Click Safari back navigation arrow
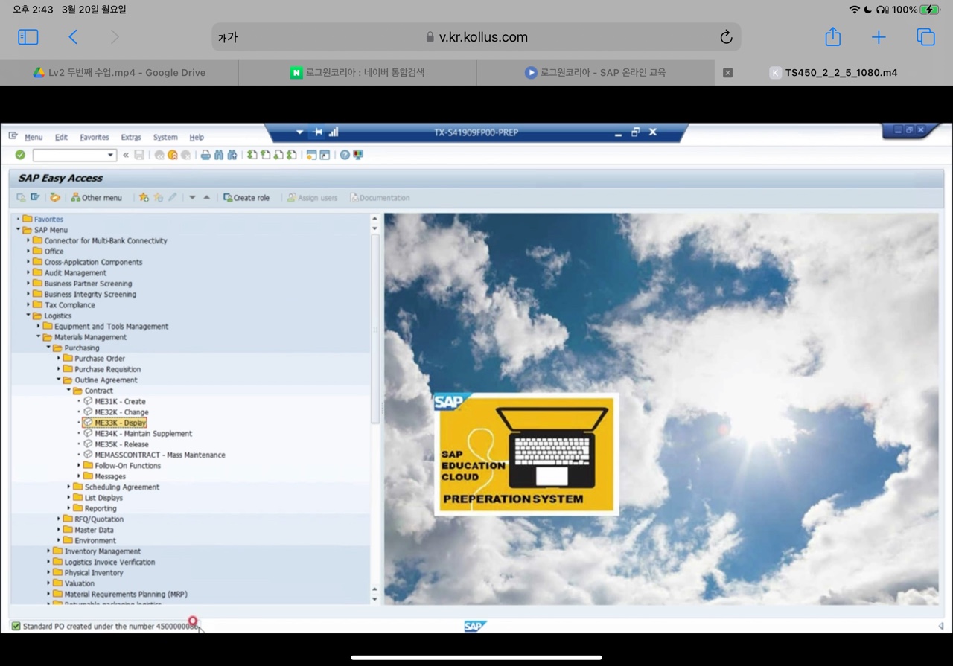 (x=73, y=37)
